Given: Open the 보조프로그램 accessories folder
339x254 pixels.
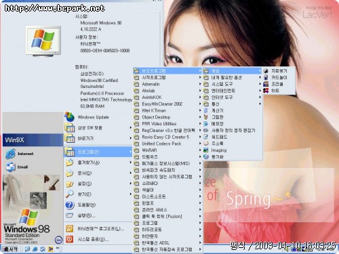Looking at the screenshot, I should [x=167, y=71].
